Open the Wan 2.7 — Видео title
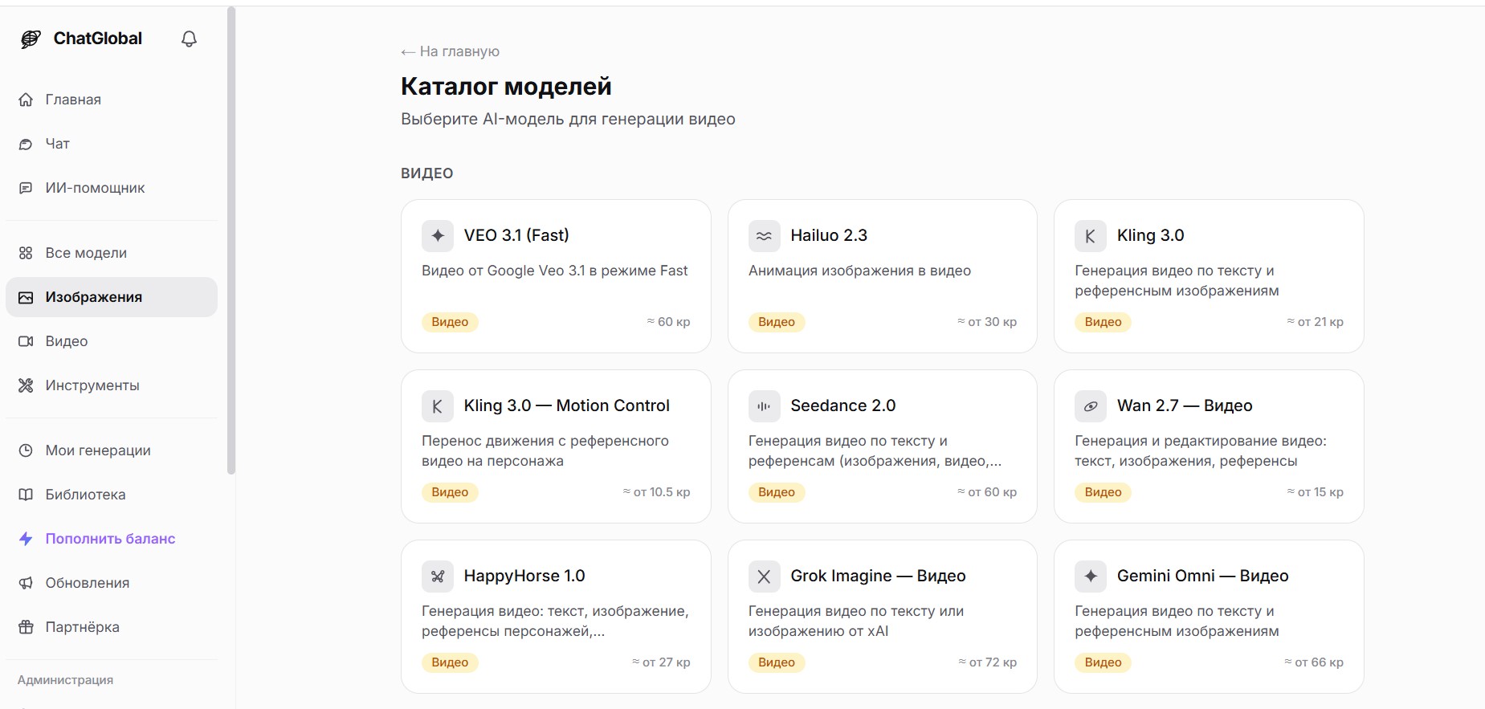This screenshot has width=1485, height=709. click(1185, 405)
